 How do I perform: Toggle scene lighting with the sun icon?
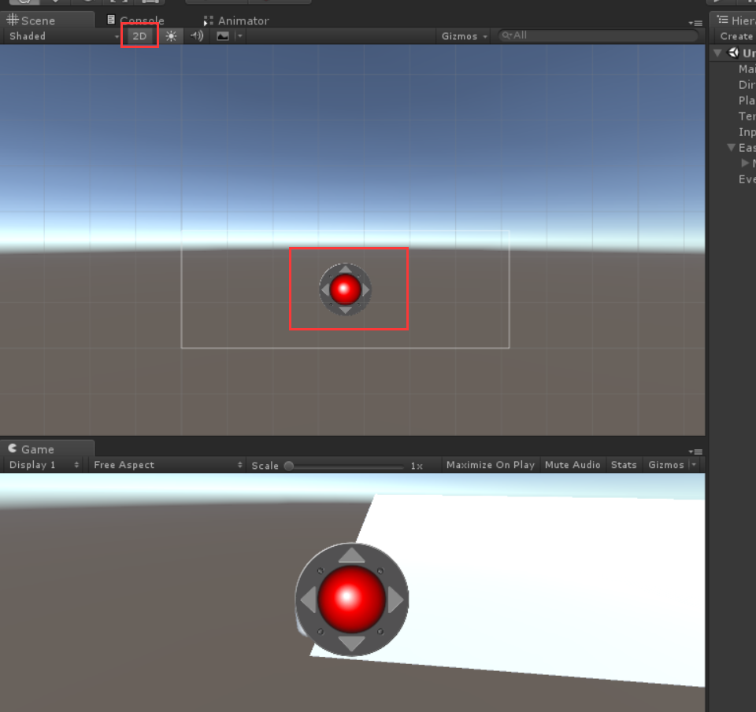(x=172, y=35)
